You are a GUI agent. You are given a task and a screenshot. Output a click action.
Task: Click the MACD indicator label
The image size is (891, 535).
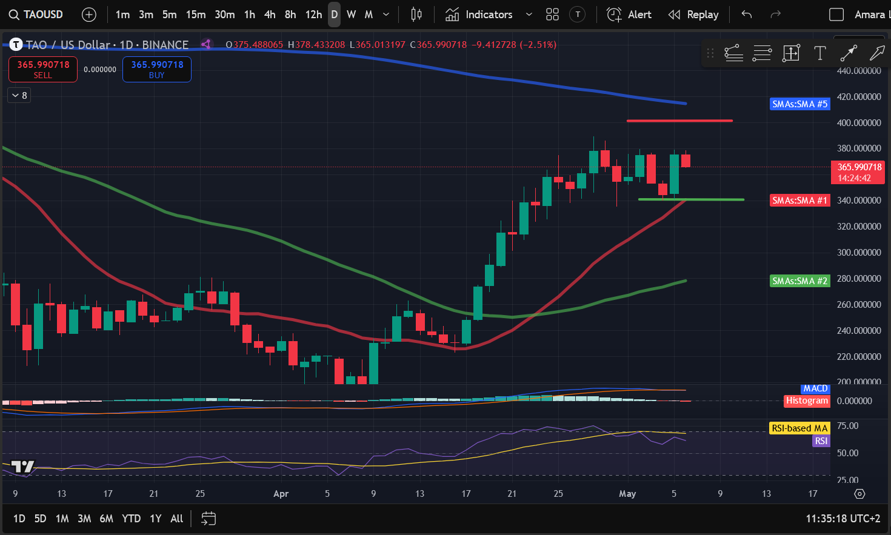(815, 389)
